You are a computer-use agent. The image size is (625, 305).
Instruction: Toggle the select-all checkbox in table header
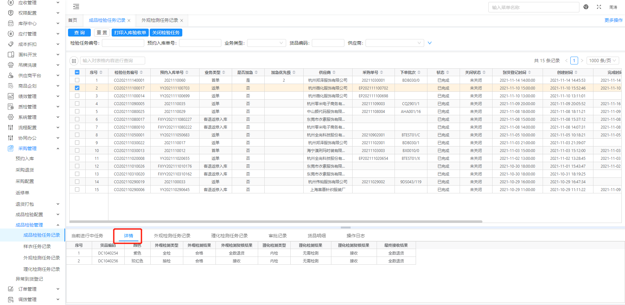pyautogui.click(x=77, y=72)
